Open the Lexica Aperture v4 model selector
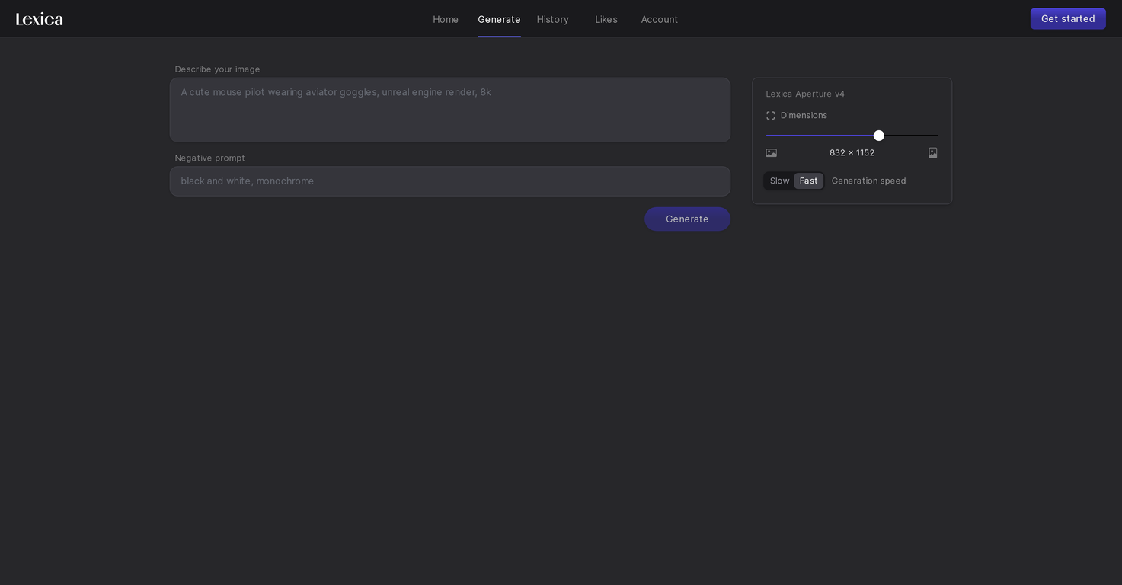Viewport: 1122px width, 585px height. pyautogui.click(x=805, y=94)
